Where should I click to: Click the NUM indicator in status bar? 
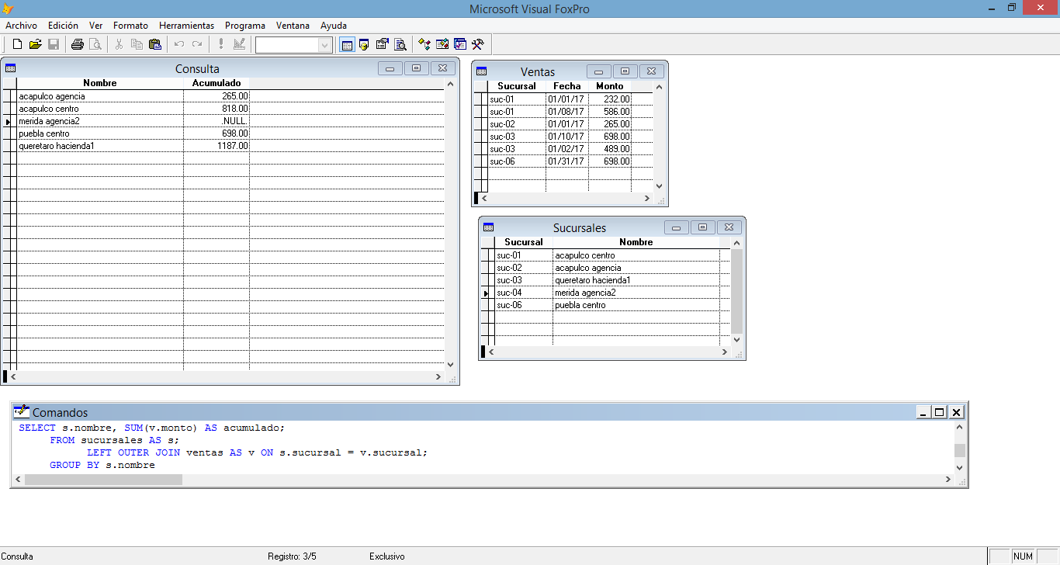[1024, 556]
